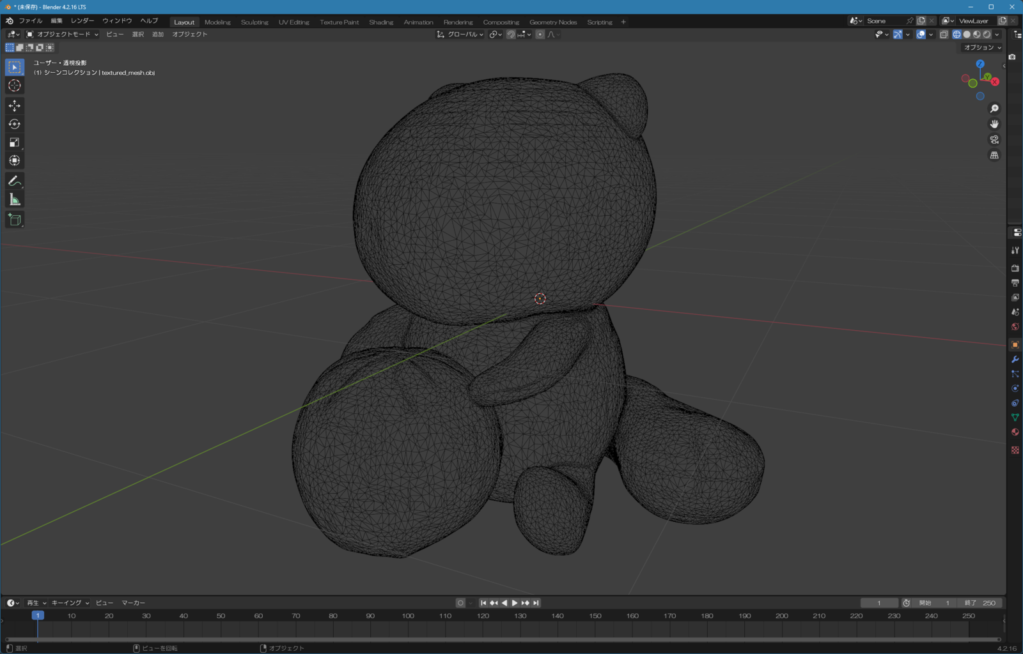Open the Modifier wrench properties tab

(1015, 359)
